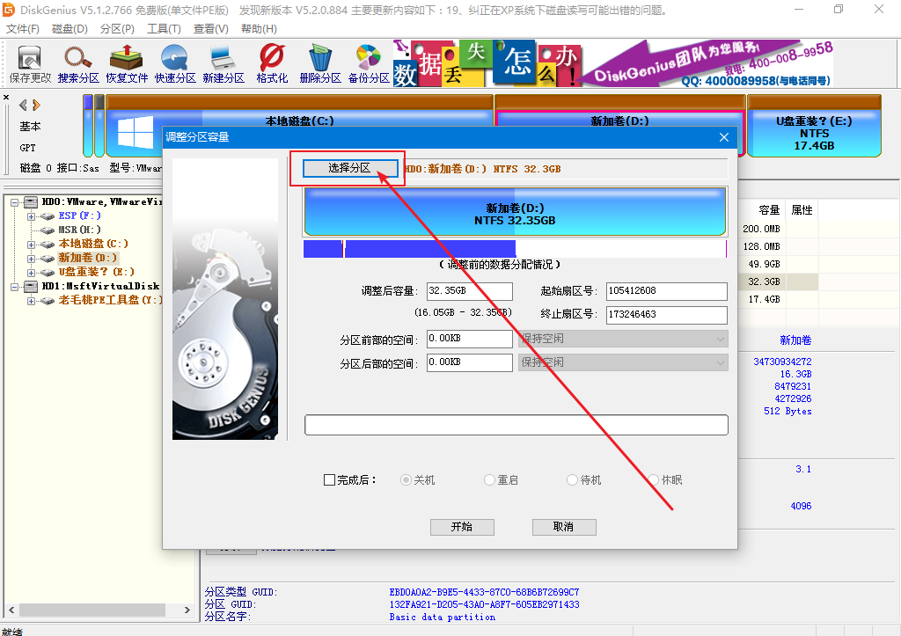Screen dimensions: 901x636
Task: Select the Standby (待机) radio option
Action: tap(572, 479)
